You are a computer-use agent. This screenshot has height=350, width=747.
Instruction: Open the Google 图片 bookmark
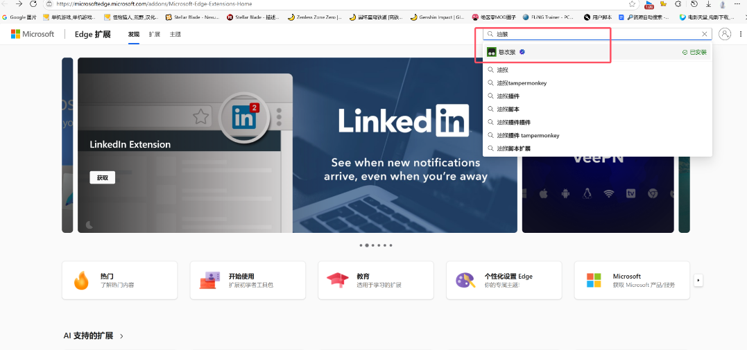(19, 17)
